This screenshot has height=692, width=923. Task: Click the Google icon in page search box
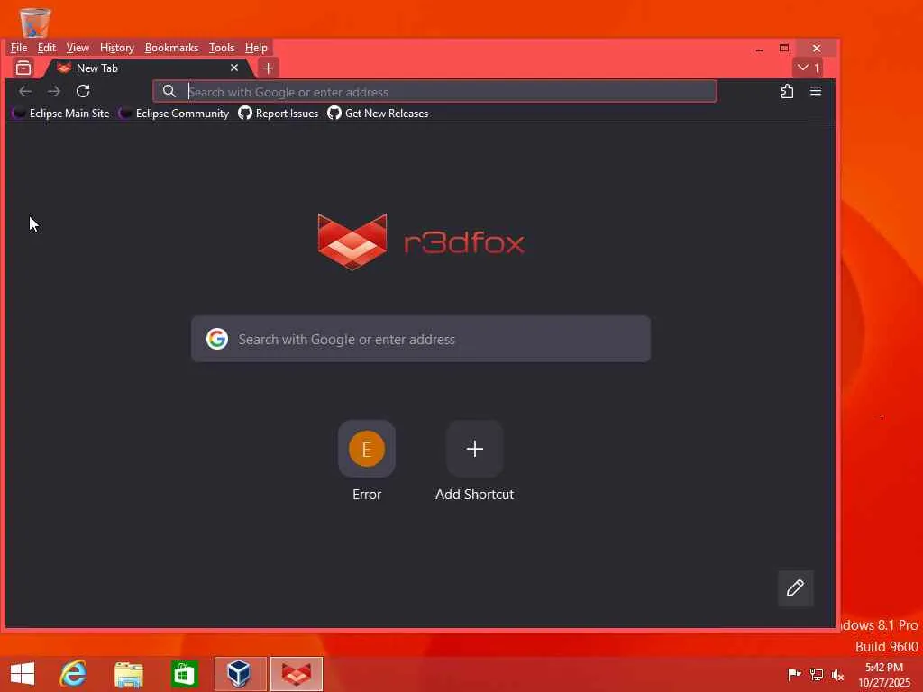[x=217, y=339]
